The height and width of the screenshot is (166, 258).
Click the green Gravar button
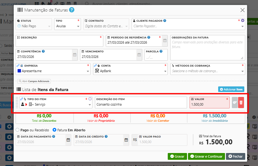click(177, 156)
